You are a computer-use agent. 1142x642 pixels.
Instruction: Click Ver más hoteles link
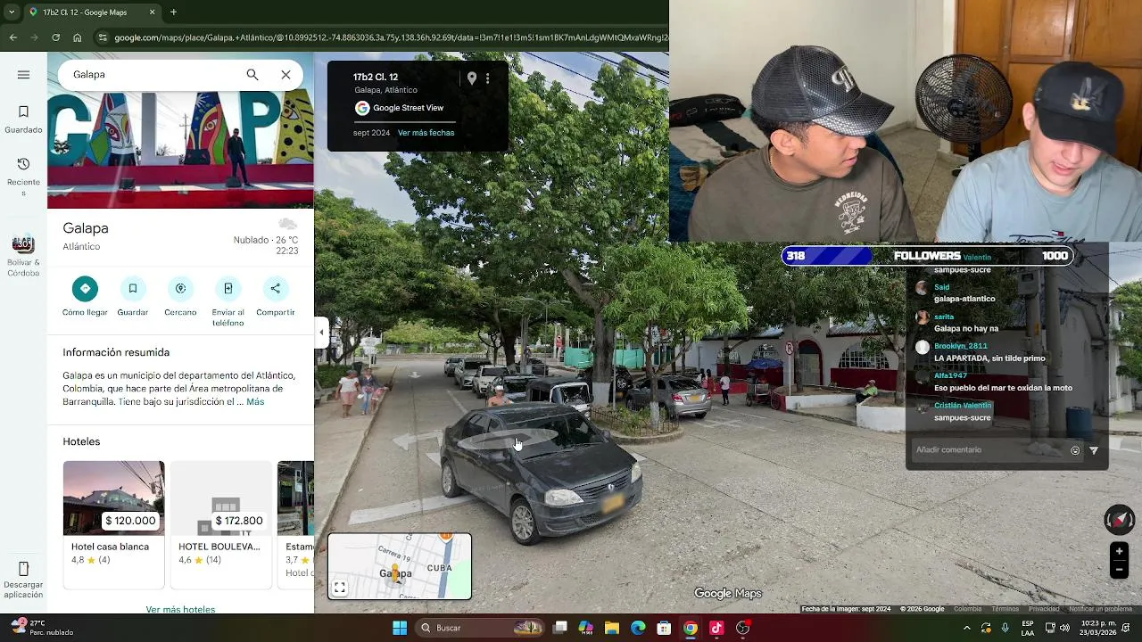180,610
